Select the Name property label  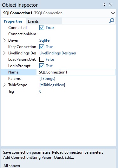pyautogui.click(x=13, y=72)
